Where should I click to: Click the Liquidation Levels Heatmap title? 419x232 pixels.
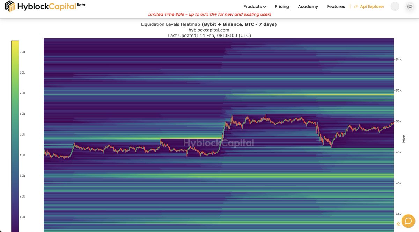(209, 24)
